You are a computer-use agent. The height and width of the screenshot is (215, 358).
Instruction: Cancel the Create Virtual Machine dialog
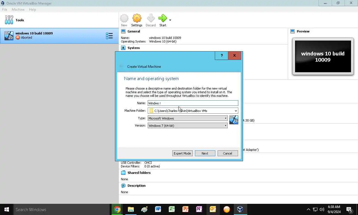pos(228,153)
